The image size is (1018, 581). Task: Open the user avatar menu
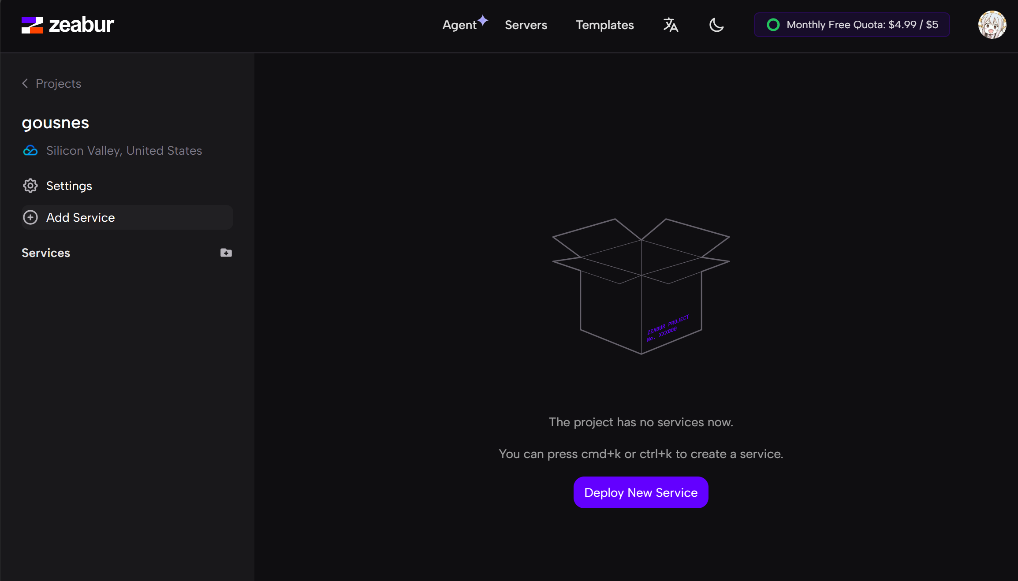(992, 25)
